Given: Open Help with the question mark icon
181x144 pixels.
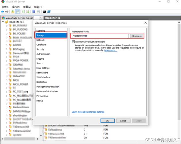Looking at the screenshot, I should (x=34, y=12).
